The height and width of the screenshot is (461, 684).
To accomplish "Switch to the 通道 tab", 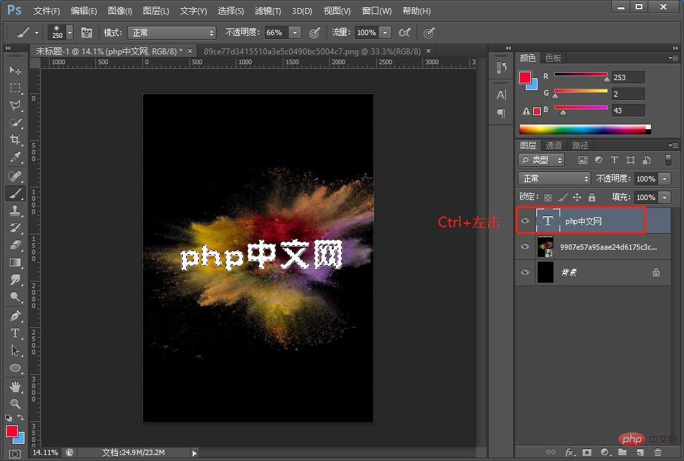I will (x=554, y=145).
